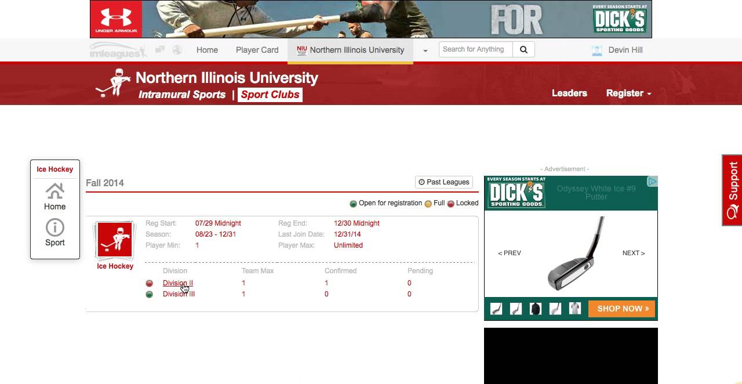Open the Register dropdown menu
742x384 pixels.
[x=628, y=93]
